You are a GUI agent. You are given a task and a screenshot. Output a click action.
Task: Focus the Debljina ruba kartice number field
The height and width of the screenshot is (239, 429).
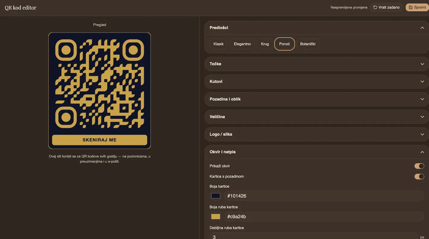pyautogui.click(x=314, y=236)
